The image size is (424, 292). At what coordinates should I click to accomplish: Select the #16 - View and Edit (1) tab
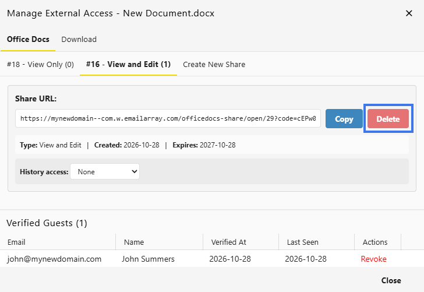(x=128, y=65)
